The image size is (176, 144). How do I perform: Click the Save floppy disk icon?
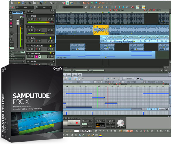[x=23, y=2]
